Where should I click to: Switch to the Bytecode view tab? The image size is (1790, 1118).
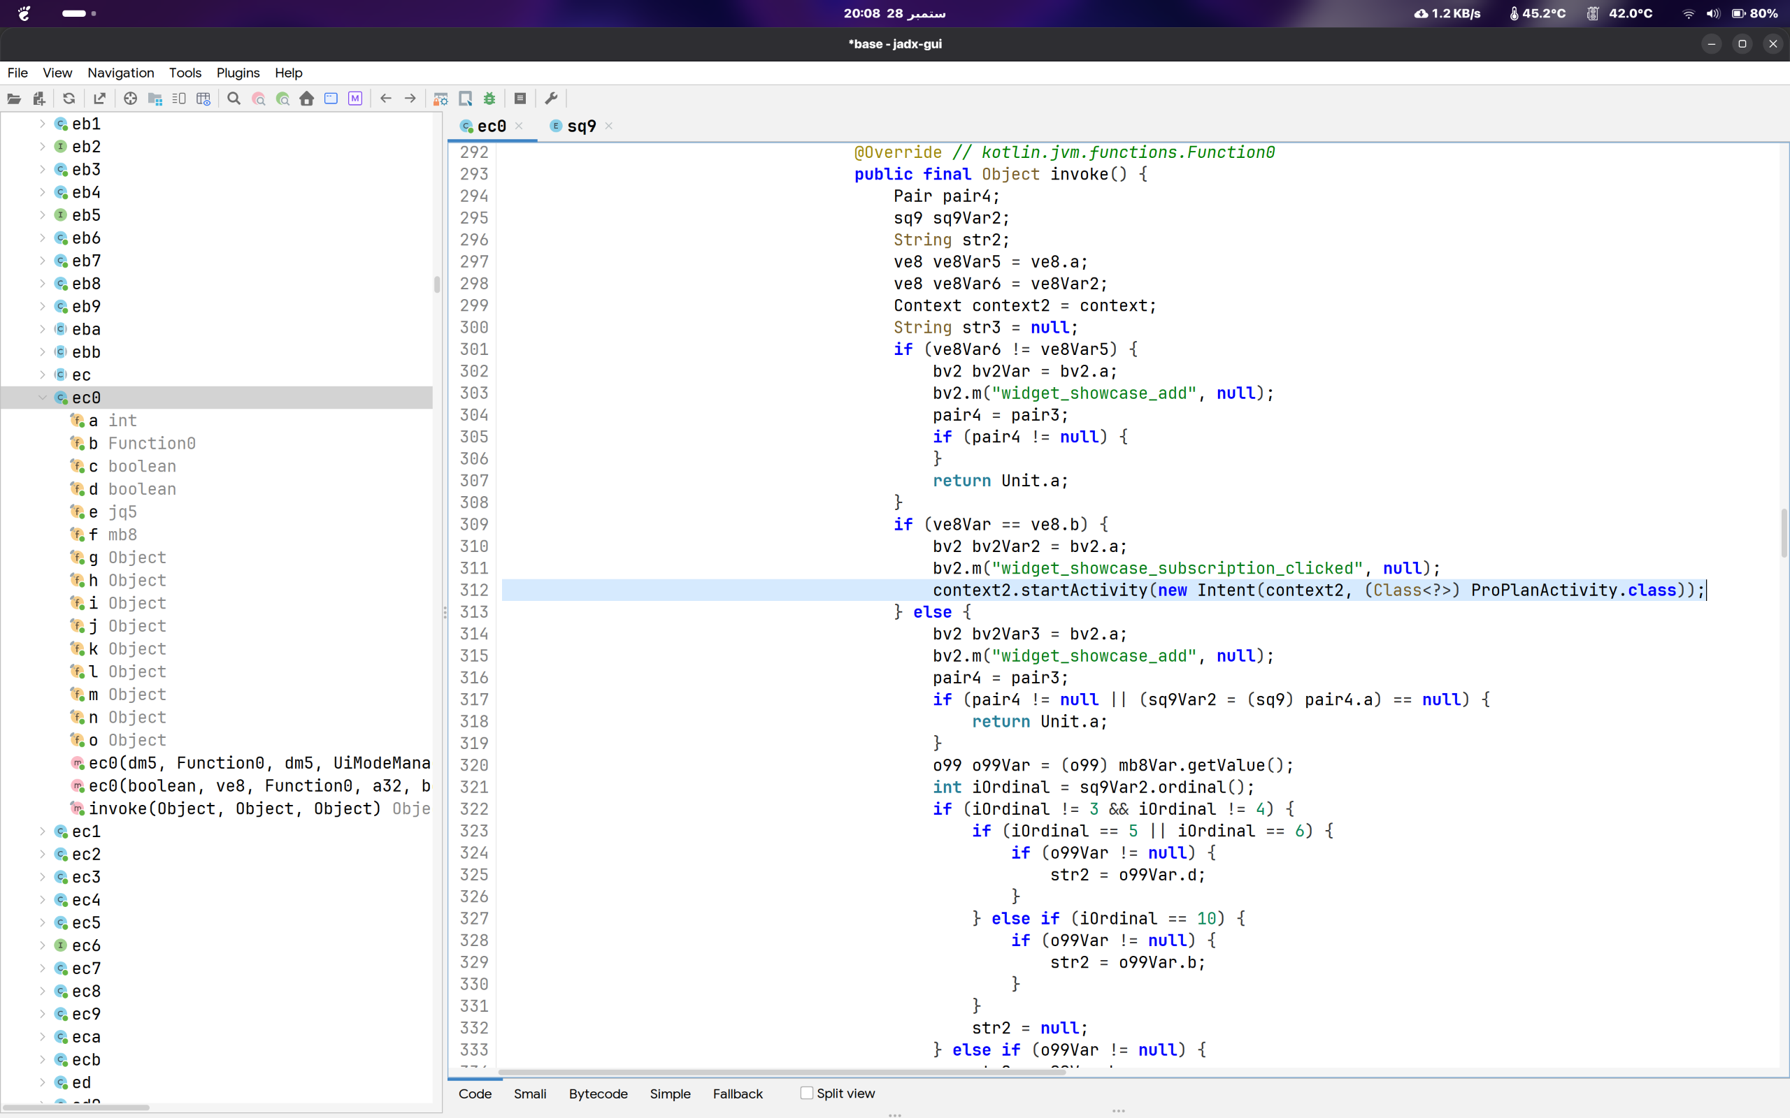tap(598, 1094)
